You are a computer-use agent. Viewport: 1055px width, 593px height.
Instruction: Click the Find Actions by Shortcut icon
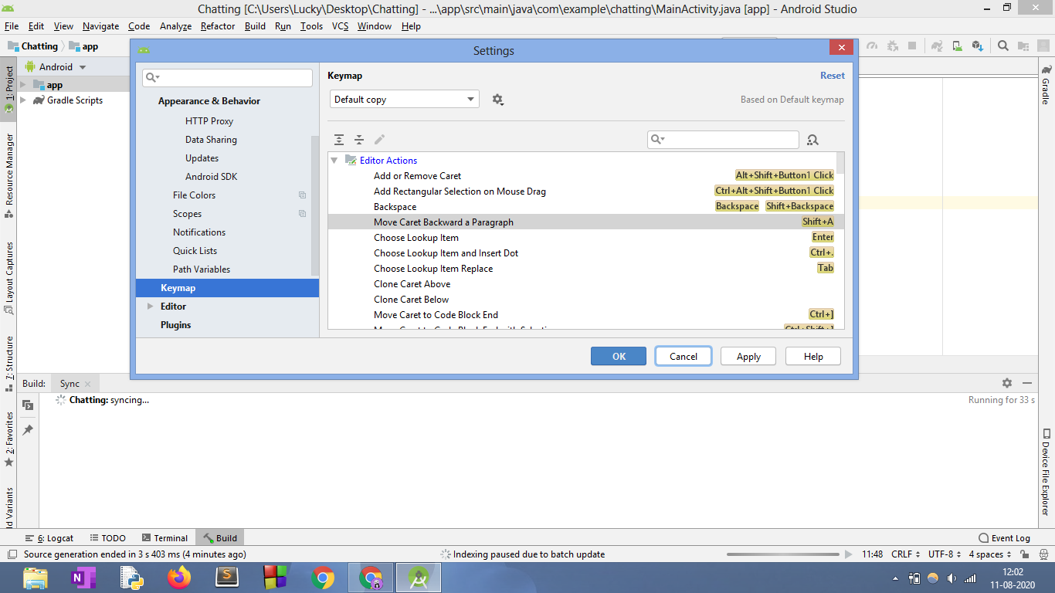[812, 140]
